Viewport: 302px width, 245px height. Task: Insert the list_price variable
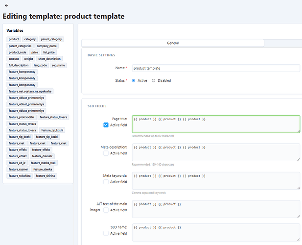49,52
